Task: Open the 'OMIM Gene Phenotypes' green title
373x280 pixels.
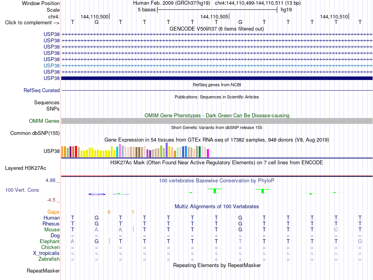Action: click(x=217, y=115)
